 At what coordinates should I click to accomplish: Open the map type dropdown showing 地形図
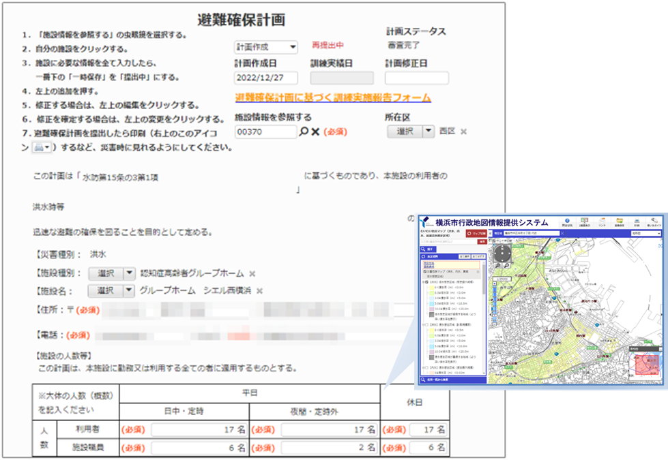coord(647,232)
